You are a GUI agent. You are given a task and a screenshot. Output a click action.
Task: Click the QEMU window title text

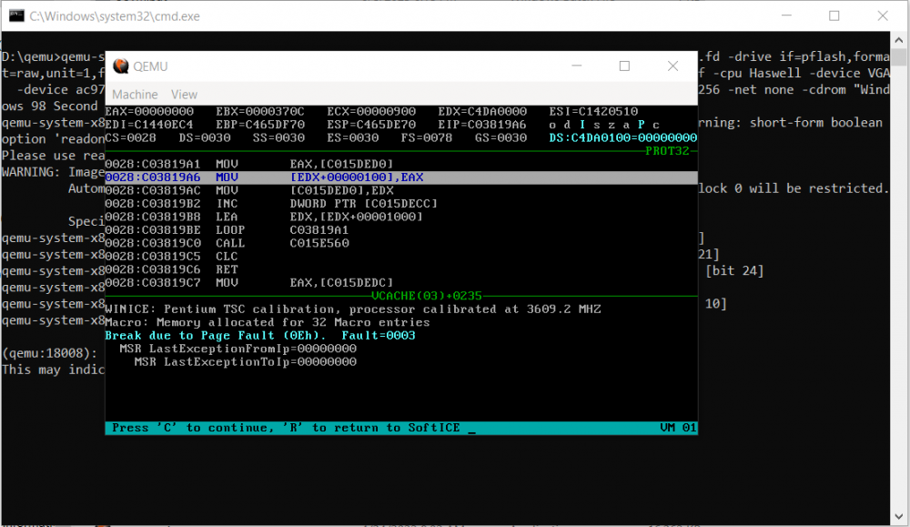pyautogui.click(x=151, y=66)
